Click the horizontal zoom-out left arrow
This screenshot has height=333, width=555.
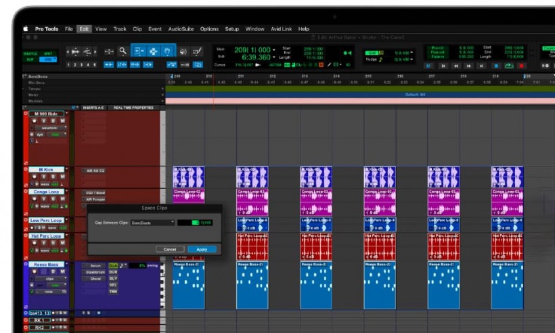pyautogui.click(x=68, y=52)
